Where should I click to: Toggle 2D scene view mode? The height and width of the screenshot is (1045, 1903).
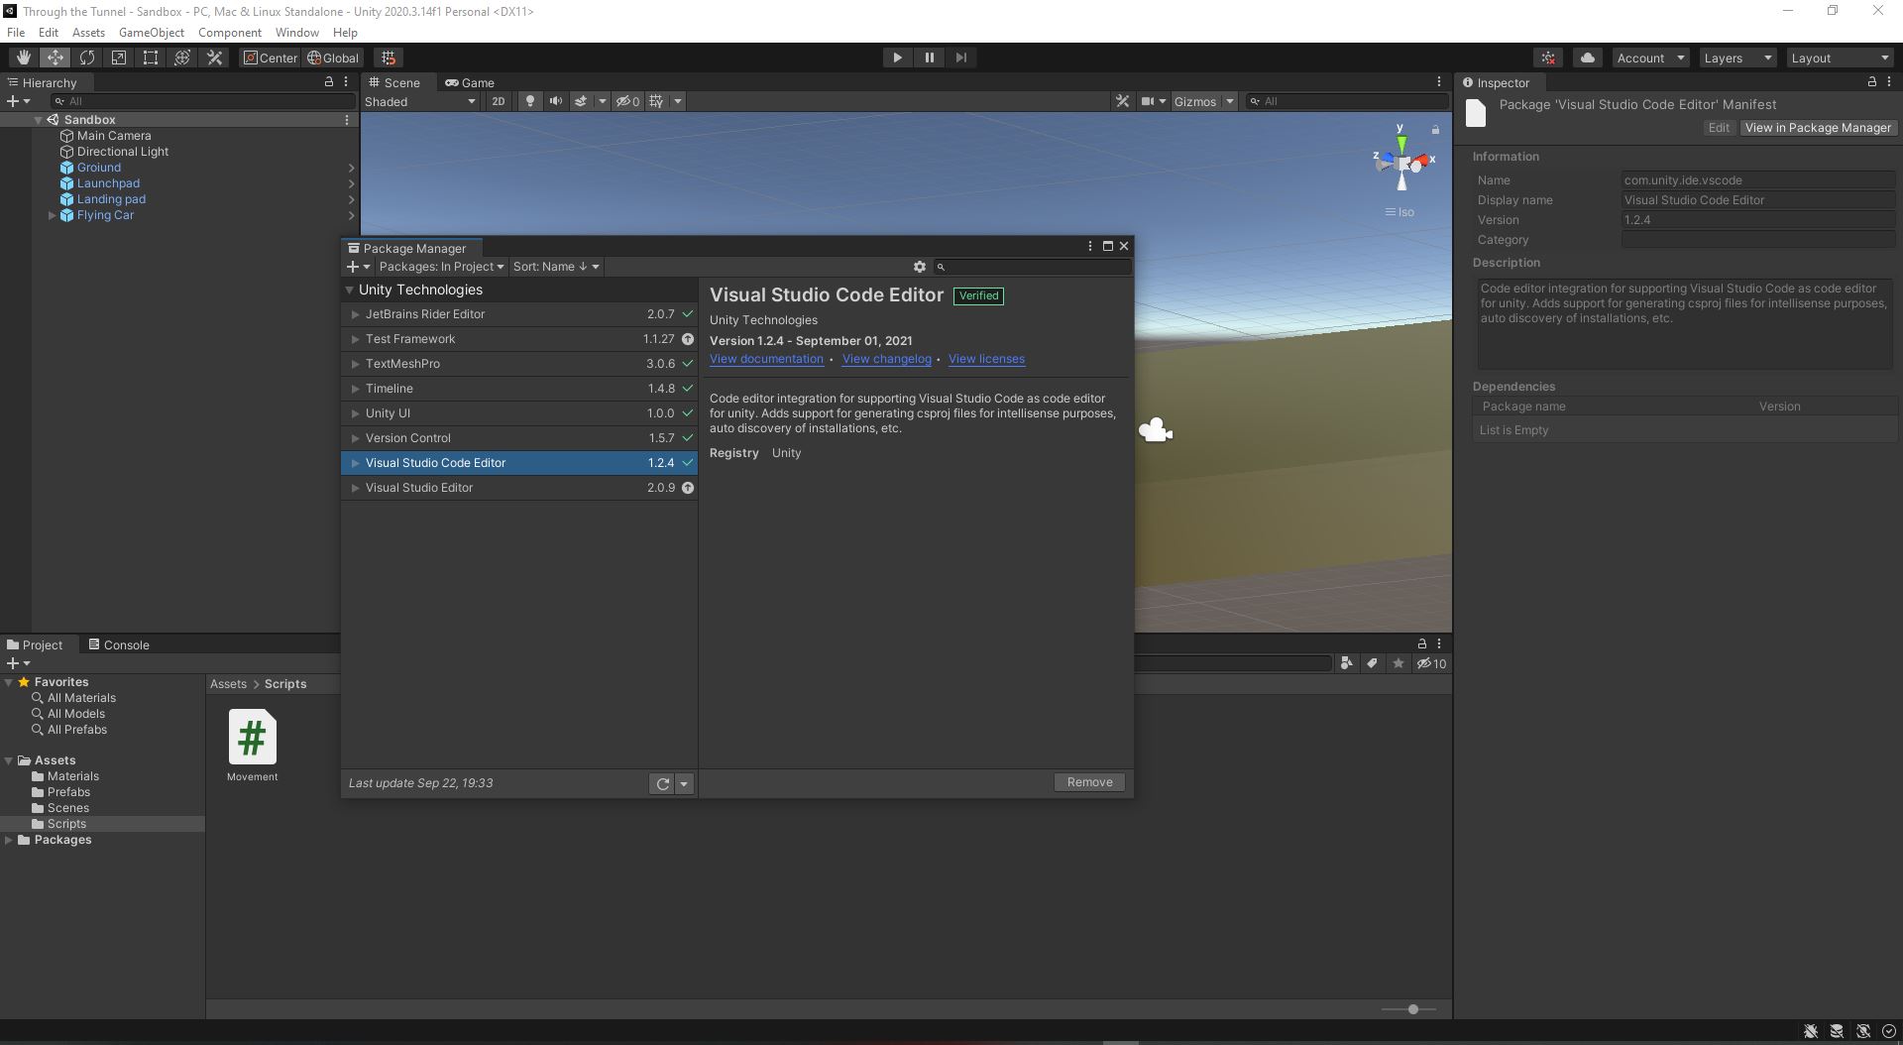[498, 101]
